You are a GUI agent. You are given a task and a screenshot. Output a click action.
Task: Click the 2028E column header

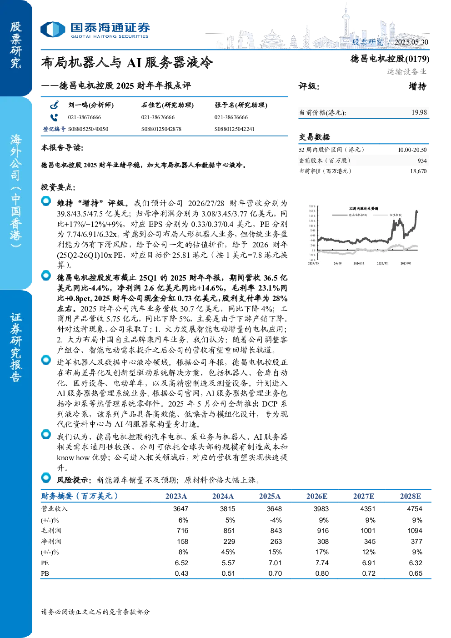click(411, 497)
